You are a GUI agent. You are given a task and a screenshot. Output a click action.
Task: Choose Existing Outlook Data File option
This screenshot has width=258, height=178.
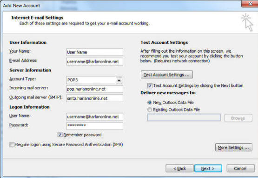point(149,110)
